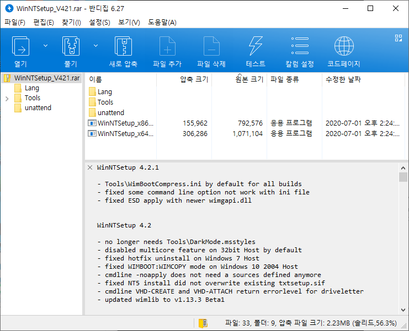Click the archive icon in status bar
This screenshot has height=331, width=409.
click(203, 323)
